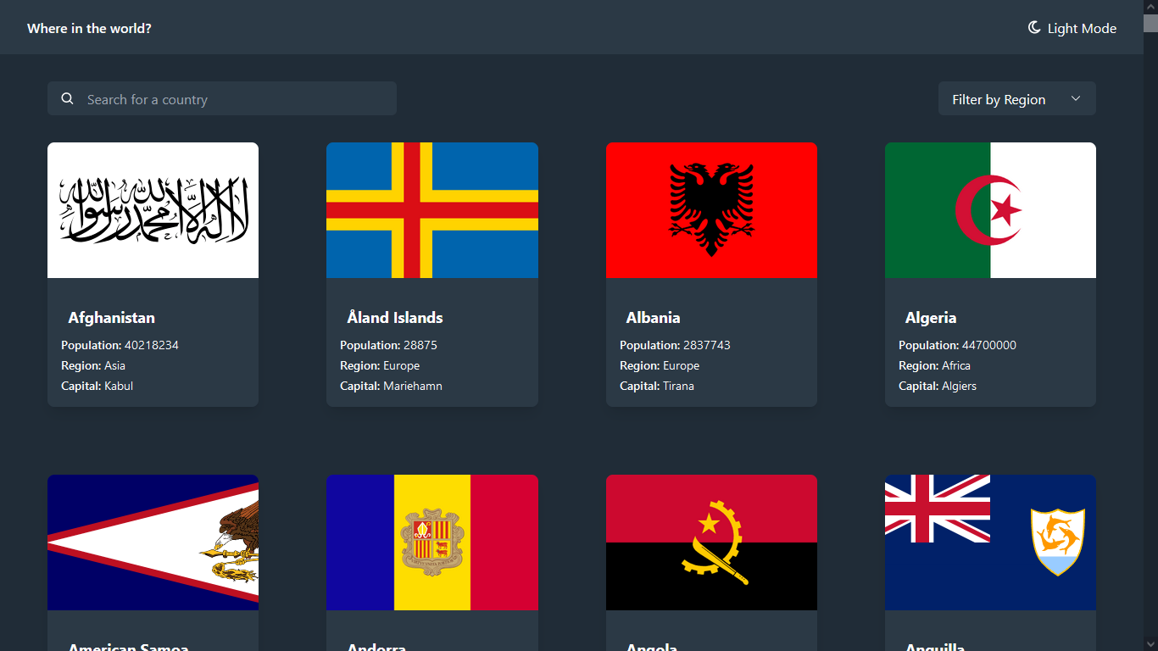The width and height of the screenshot is (1158, 651).
Task: Click Population: 40218234 text
Action: pos(120,345)
